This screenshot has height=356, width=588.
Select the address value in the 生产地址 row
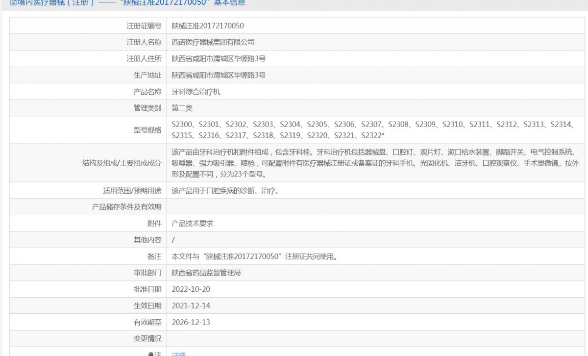(219, 75)
